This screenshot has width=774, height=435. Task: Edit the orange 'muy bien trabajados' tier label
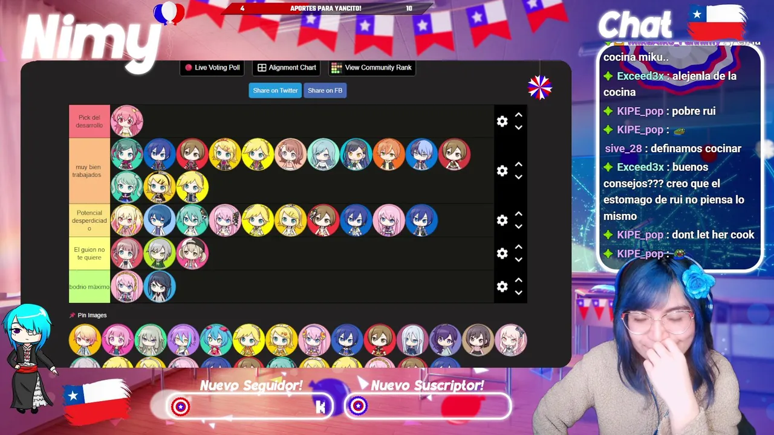89,171
